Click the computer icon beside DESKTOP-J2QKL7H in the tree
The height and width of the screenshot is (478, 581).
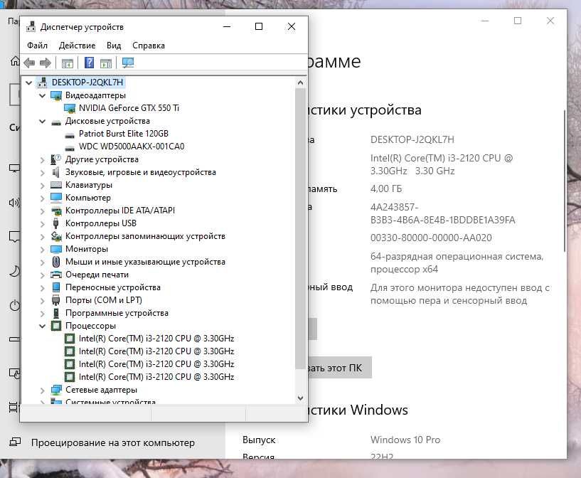[43, 83]
